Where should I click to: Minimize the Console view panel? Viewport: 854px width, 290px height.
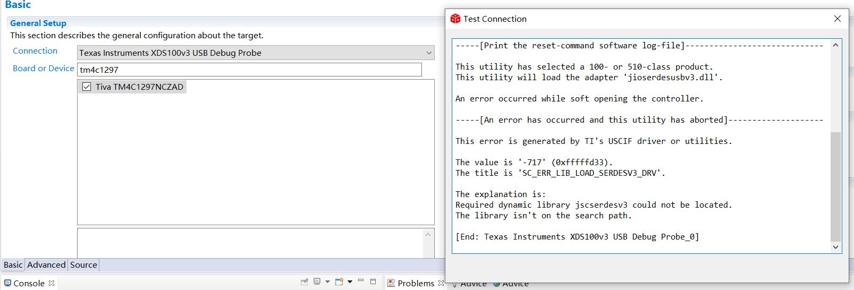click(361, 281)
